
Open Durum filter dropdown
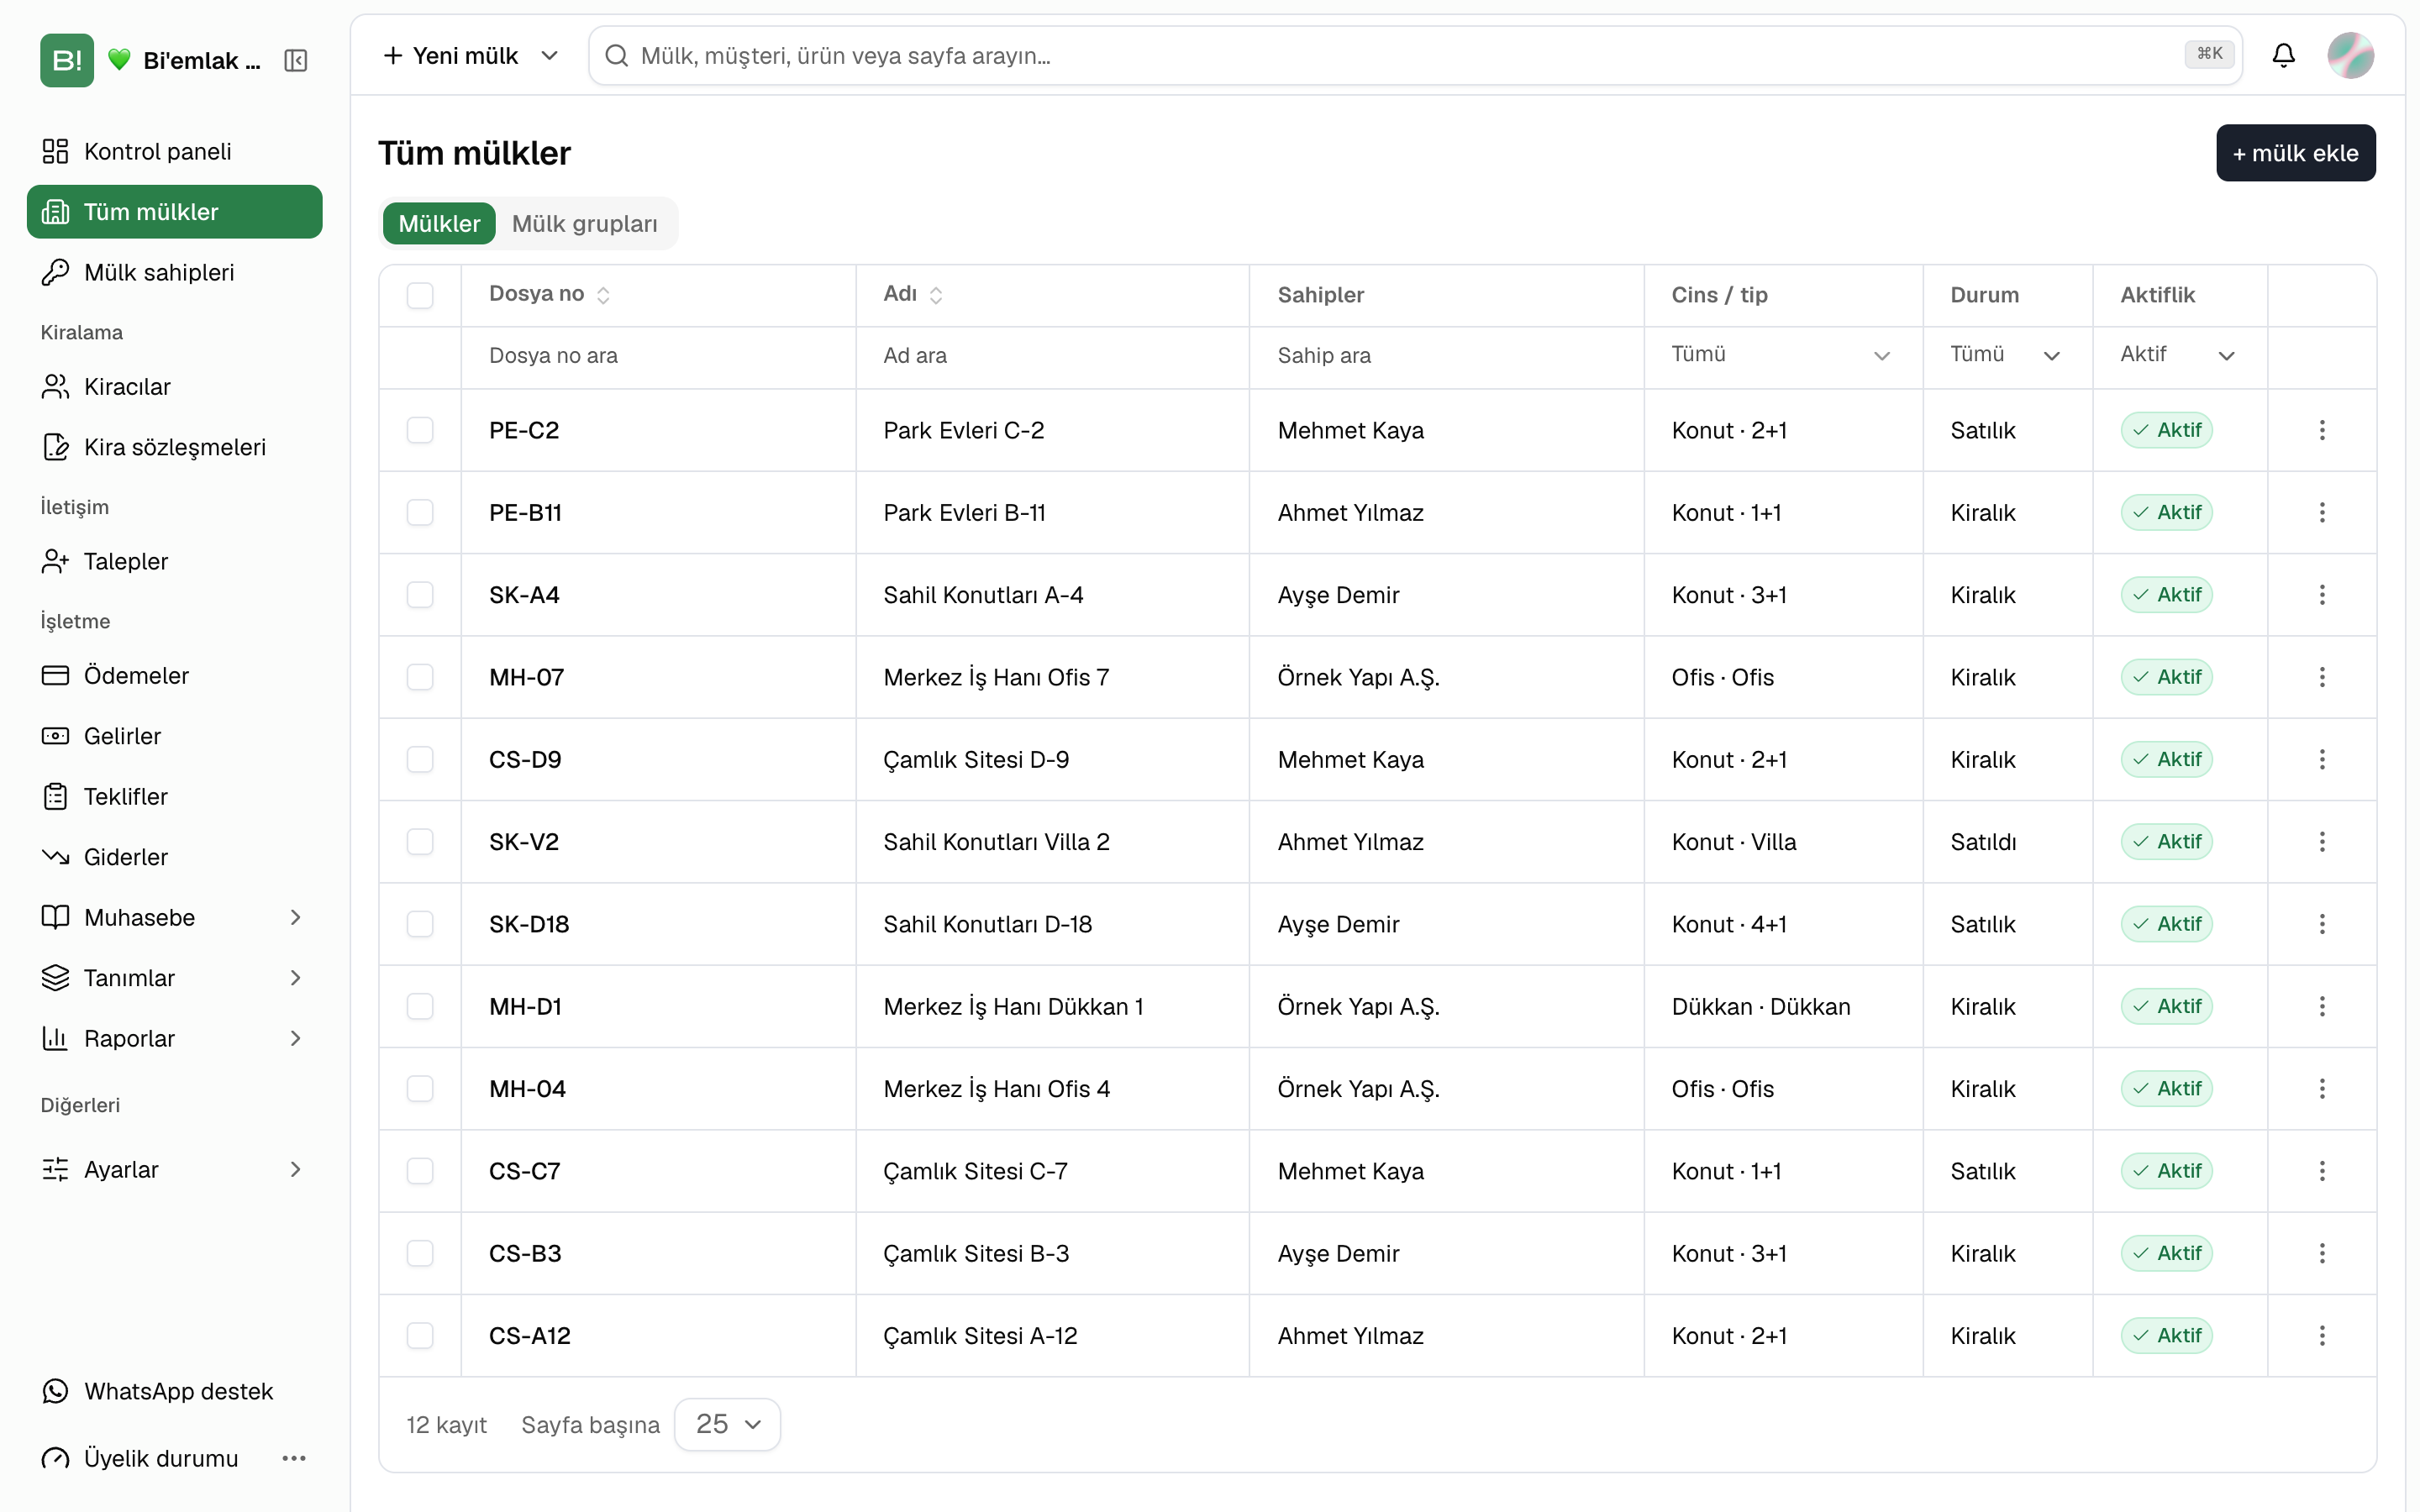[x=2005, y=355]
